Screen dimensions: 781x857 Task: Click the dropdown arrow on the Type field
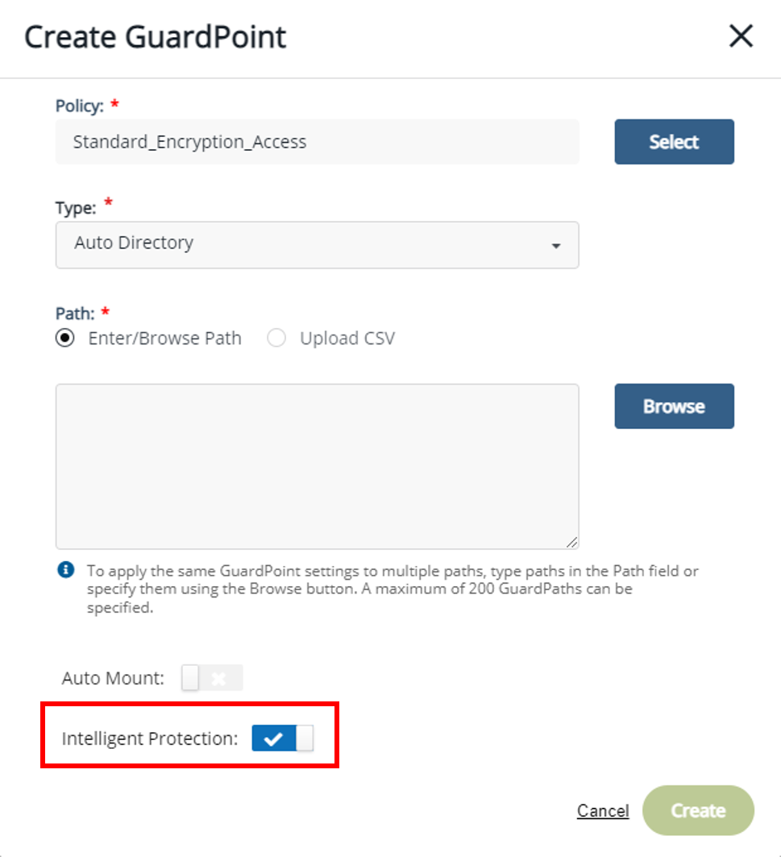[557, 246]
